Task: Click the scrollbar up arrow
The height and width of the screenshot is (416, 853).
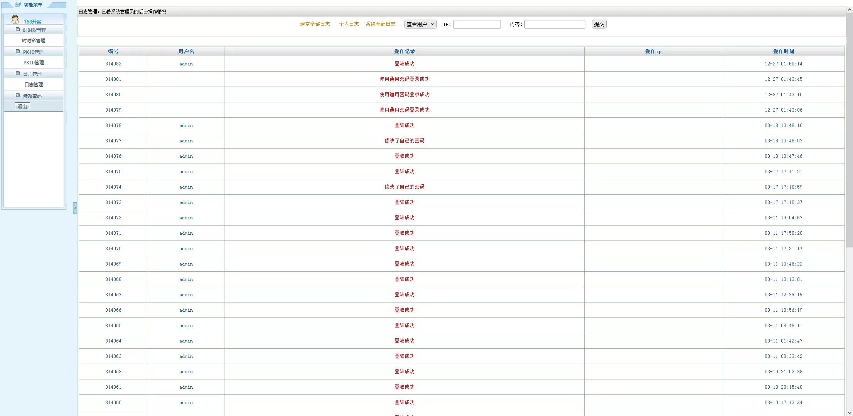Action: pos(850,10)
